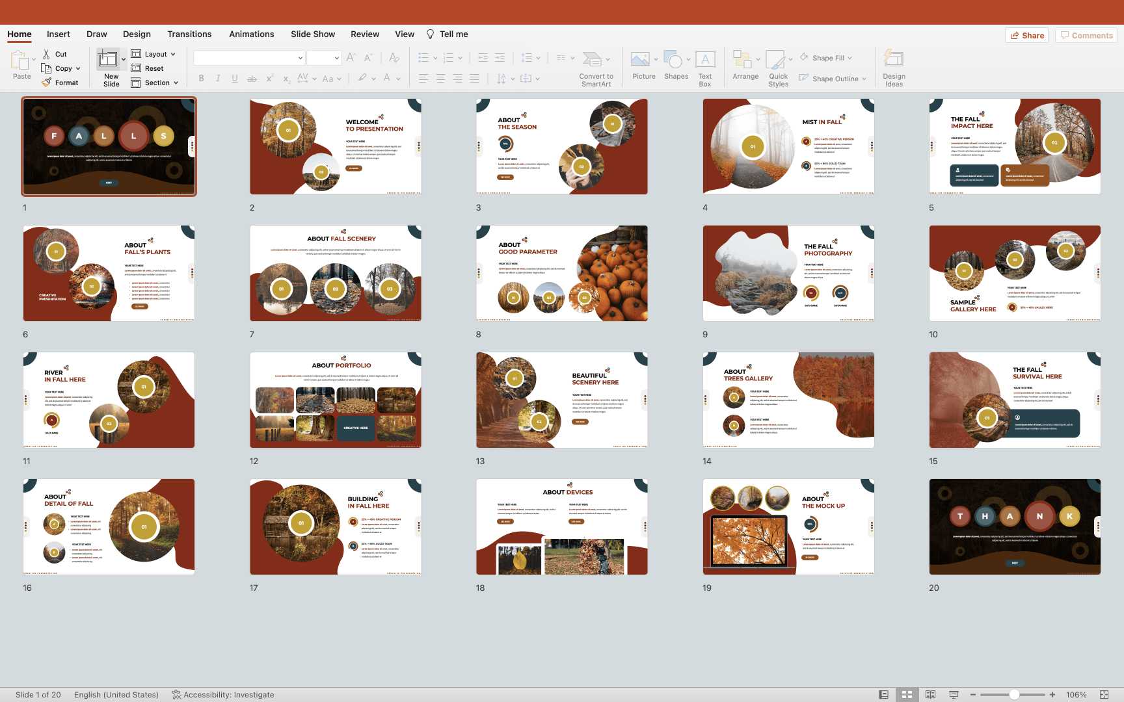Open the Comments pane
The height and width of the screenshot is (702, 1124).
coord(1086,35)
